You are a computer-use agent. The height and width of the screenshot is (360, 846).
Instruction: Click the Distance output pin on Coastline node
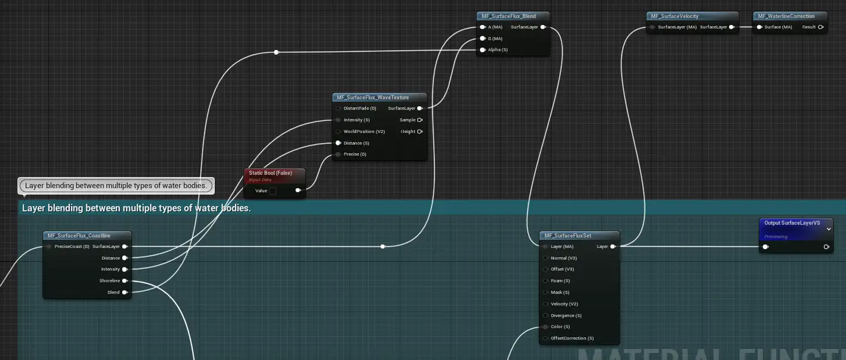tap(125, 258)
